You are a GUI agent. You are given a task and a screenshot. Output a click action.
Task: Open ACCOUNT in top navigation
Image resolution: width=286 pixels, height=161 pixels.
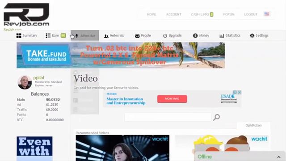(174, 14)
